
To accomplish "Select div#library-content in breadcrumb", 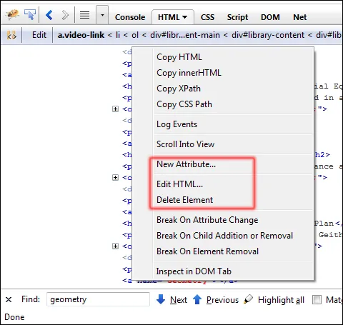I will tap(268, 35).
